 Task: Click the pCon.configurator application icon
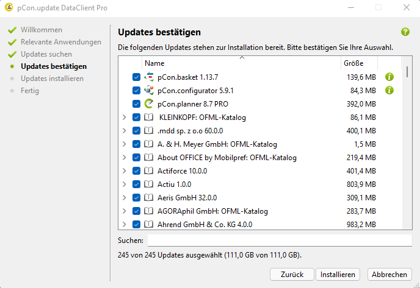[149, 90]
